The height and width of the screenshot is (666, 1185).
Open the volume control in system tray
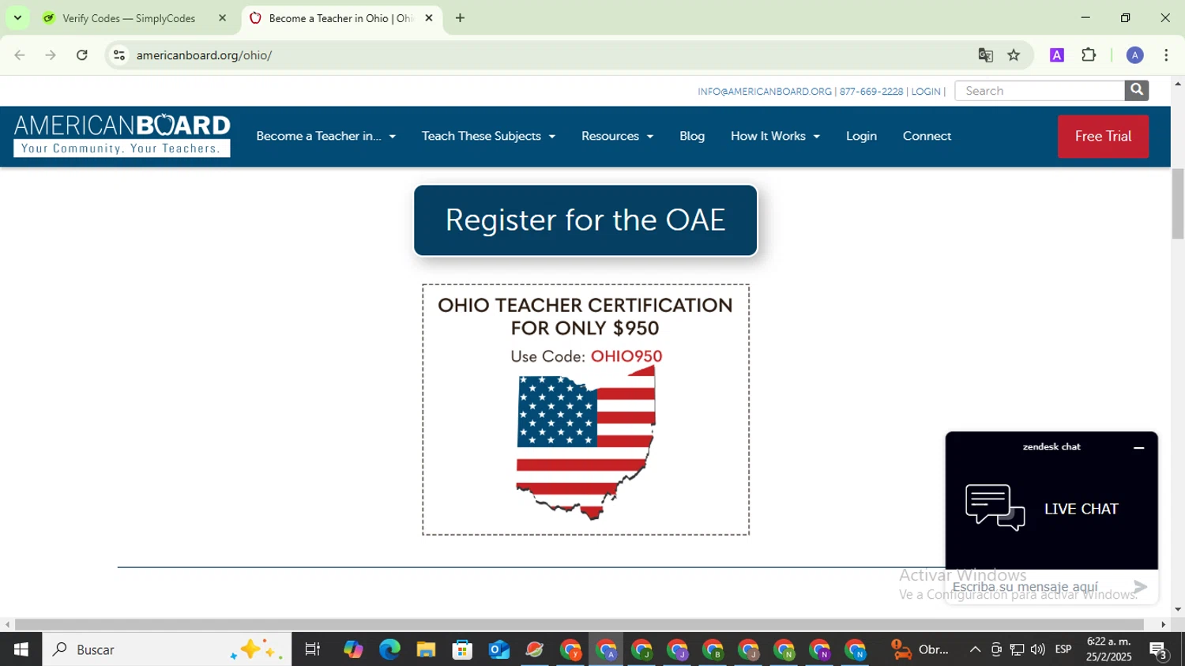click(1037, 649)
